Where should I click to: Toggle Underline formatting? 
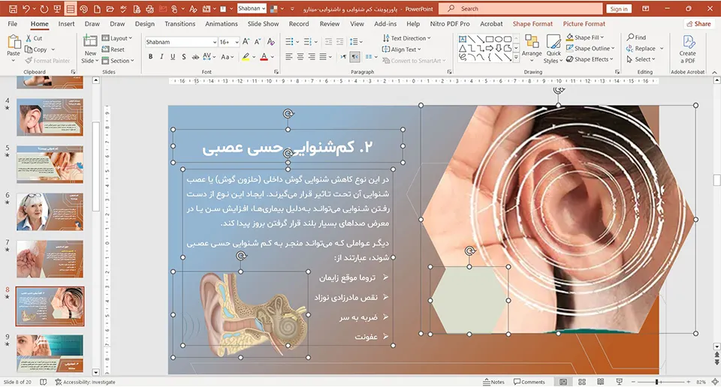[x=173, y=57]
